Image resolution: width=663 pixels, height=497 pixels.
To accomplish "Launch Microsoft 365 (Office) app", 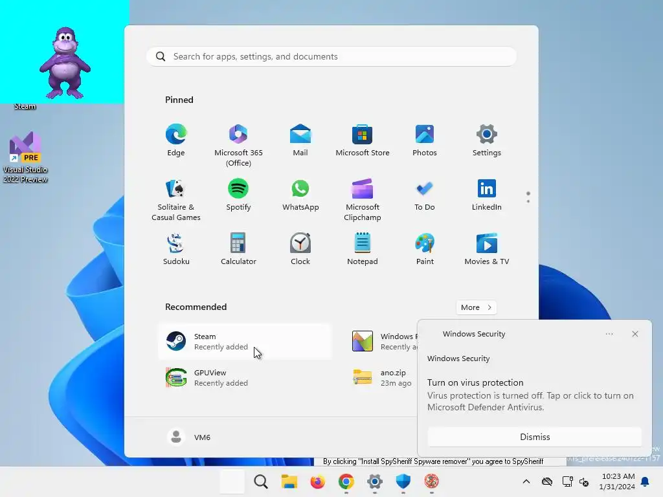I will coord(238,145).
